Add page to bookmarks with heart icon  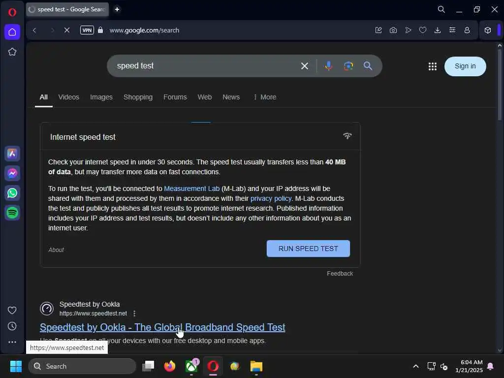423,30
